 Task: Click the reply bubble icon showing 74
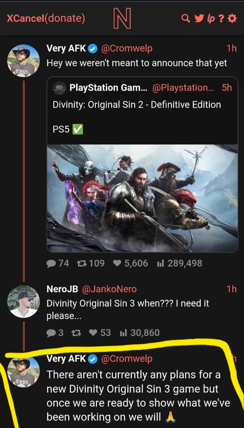click(51, 263)
